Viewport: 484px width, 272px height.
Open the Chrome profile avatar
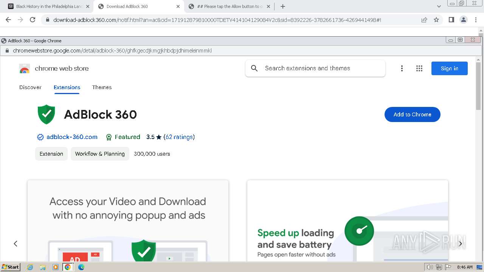[464, 20]
